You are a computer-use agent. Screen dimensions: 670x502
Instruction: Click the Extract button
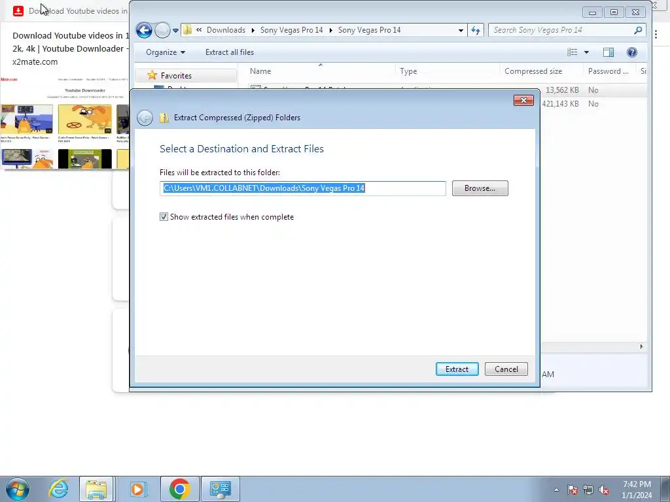pyautogui.click(x=457, y=369)
